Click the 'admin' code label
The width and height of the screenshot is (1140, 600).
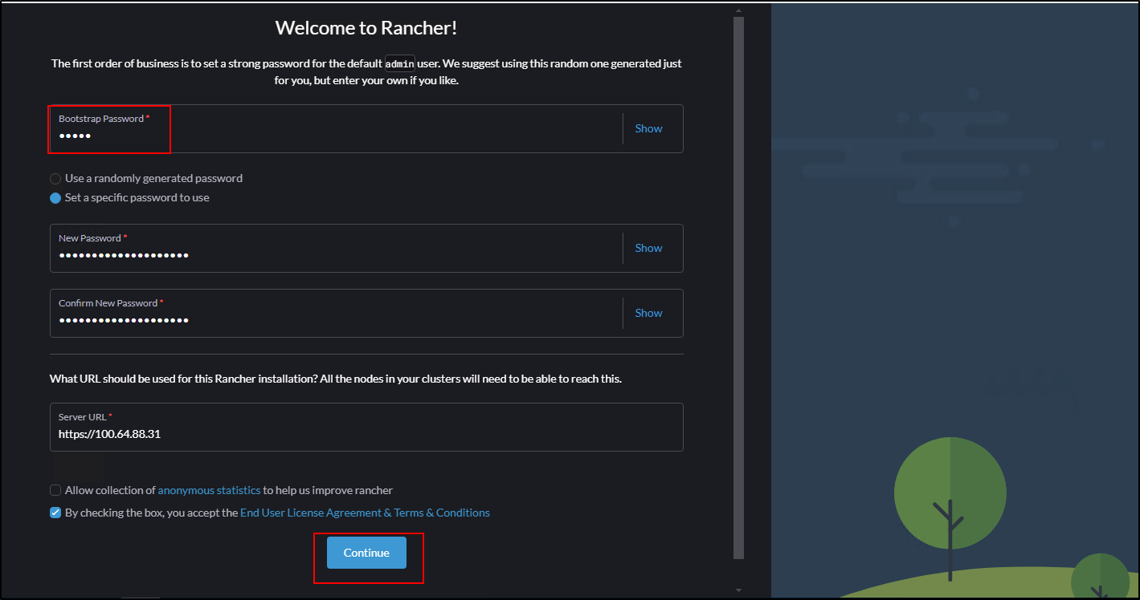399,64
